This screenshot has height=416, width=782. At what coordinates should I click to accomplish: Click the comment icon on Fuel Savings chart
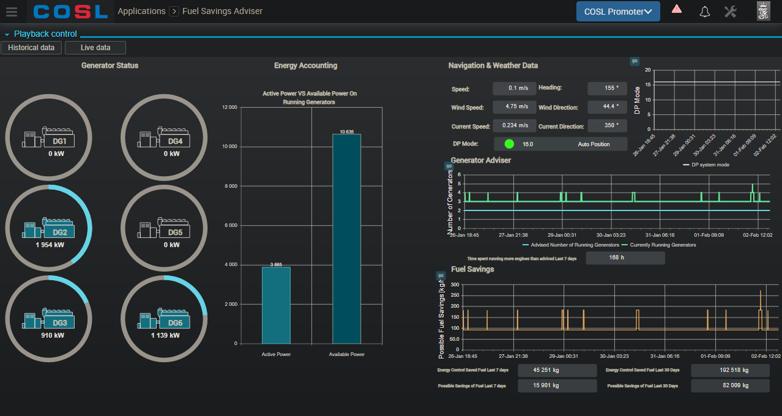coord(440,276)
